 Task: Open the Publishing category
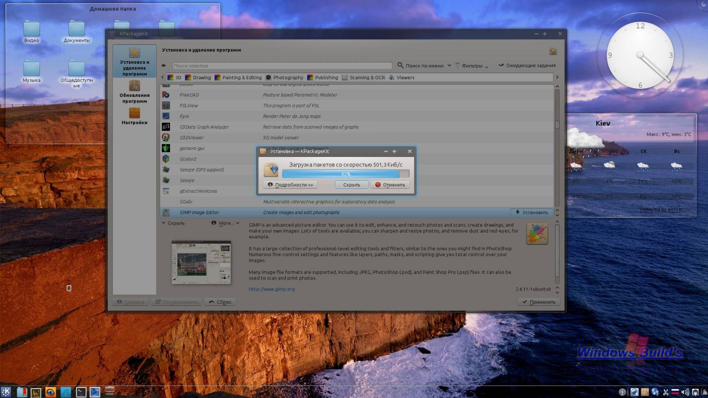(323, 77)
